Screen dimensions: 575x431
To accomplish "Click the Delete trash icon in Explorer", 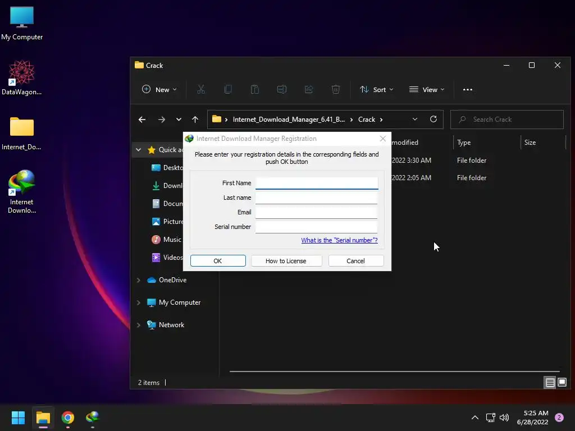I will [x=336, y=89].
